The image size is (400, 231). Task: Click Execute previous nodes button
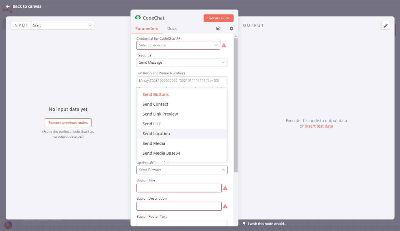(x=68, y=123)
